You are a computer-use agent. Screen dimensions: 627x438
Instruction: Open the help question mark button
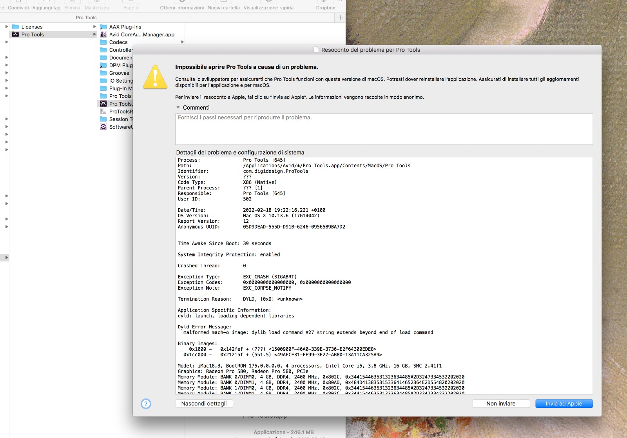click(146, 404)
